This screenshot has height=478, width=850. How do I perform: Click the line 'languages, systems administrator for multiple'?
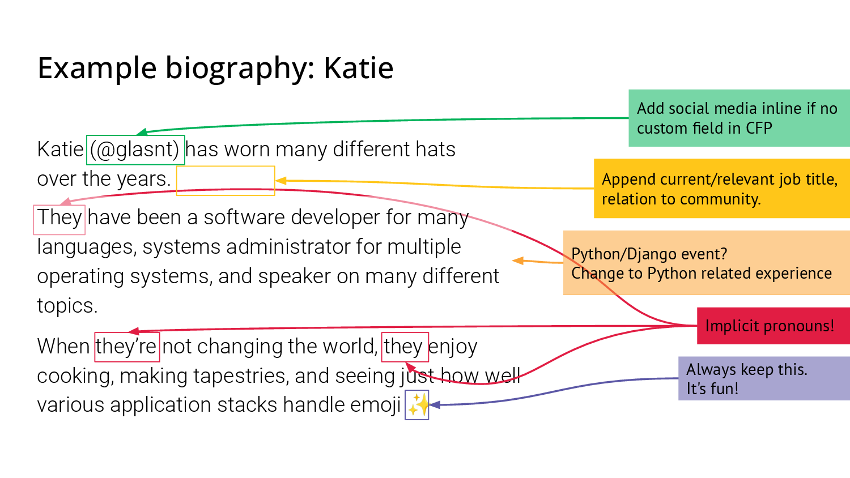(249, 247)
